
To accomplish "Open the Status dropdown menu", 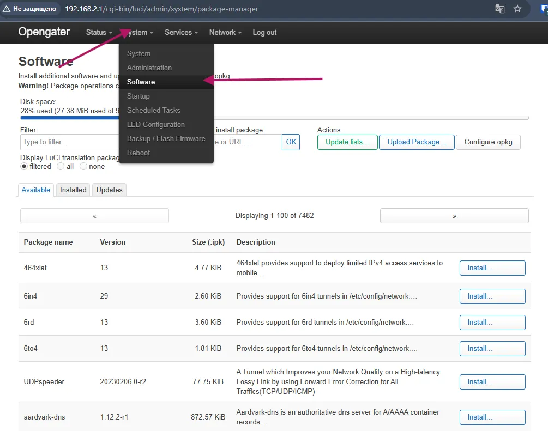I will (x=99, y=33).
